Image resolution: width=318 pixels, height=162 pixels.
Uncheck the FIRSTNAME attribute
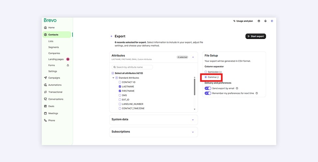coord(120,91)
